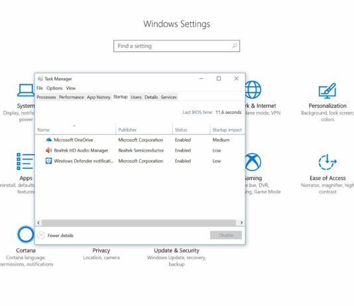
Task: Switch to the Performance tab
Action: 72,97
